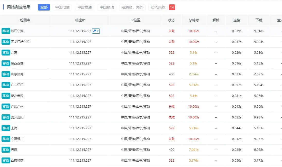
Task: Filter results by 中国联通
Action: 85,7
